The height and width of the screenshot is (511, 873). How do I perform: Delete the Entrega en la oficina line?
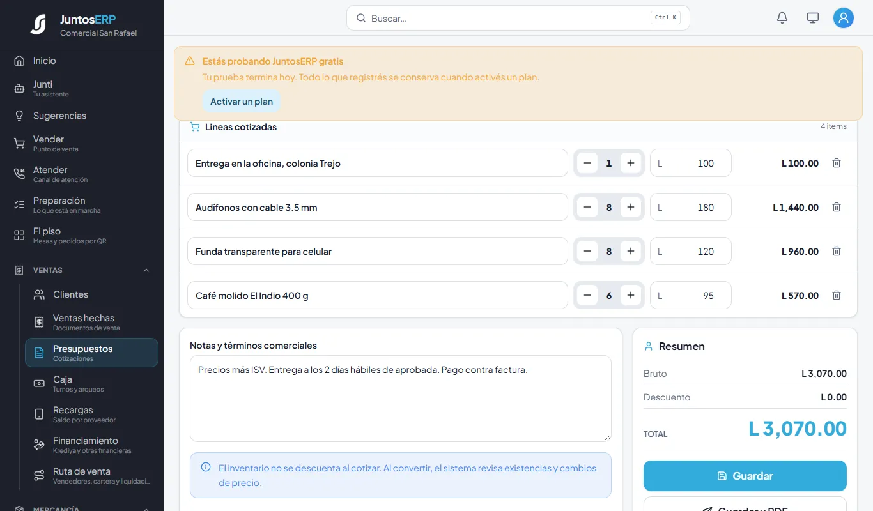pyautogui.click(x=837, y=163)
